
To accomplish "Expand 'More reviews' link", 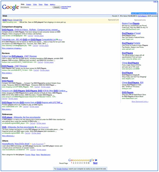I will 7,73.
